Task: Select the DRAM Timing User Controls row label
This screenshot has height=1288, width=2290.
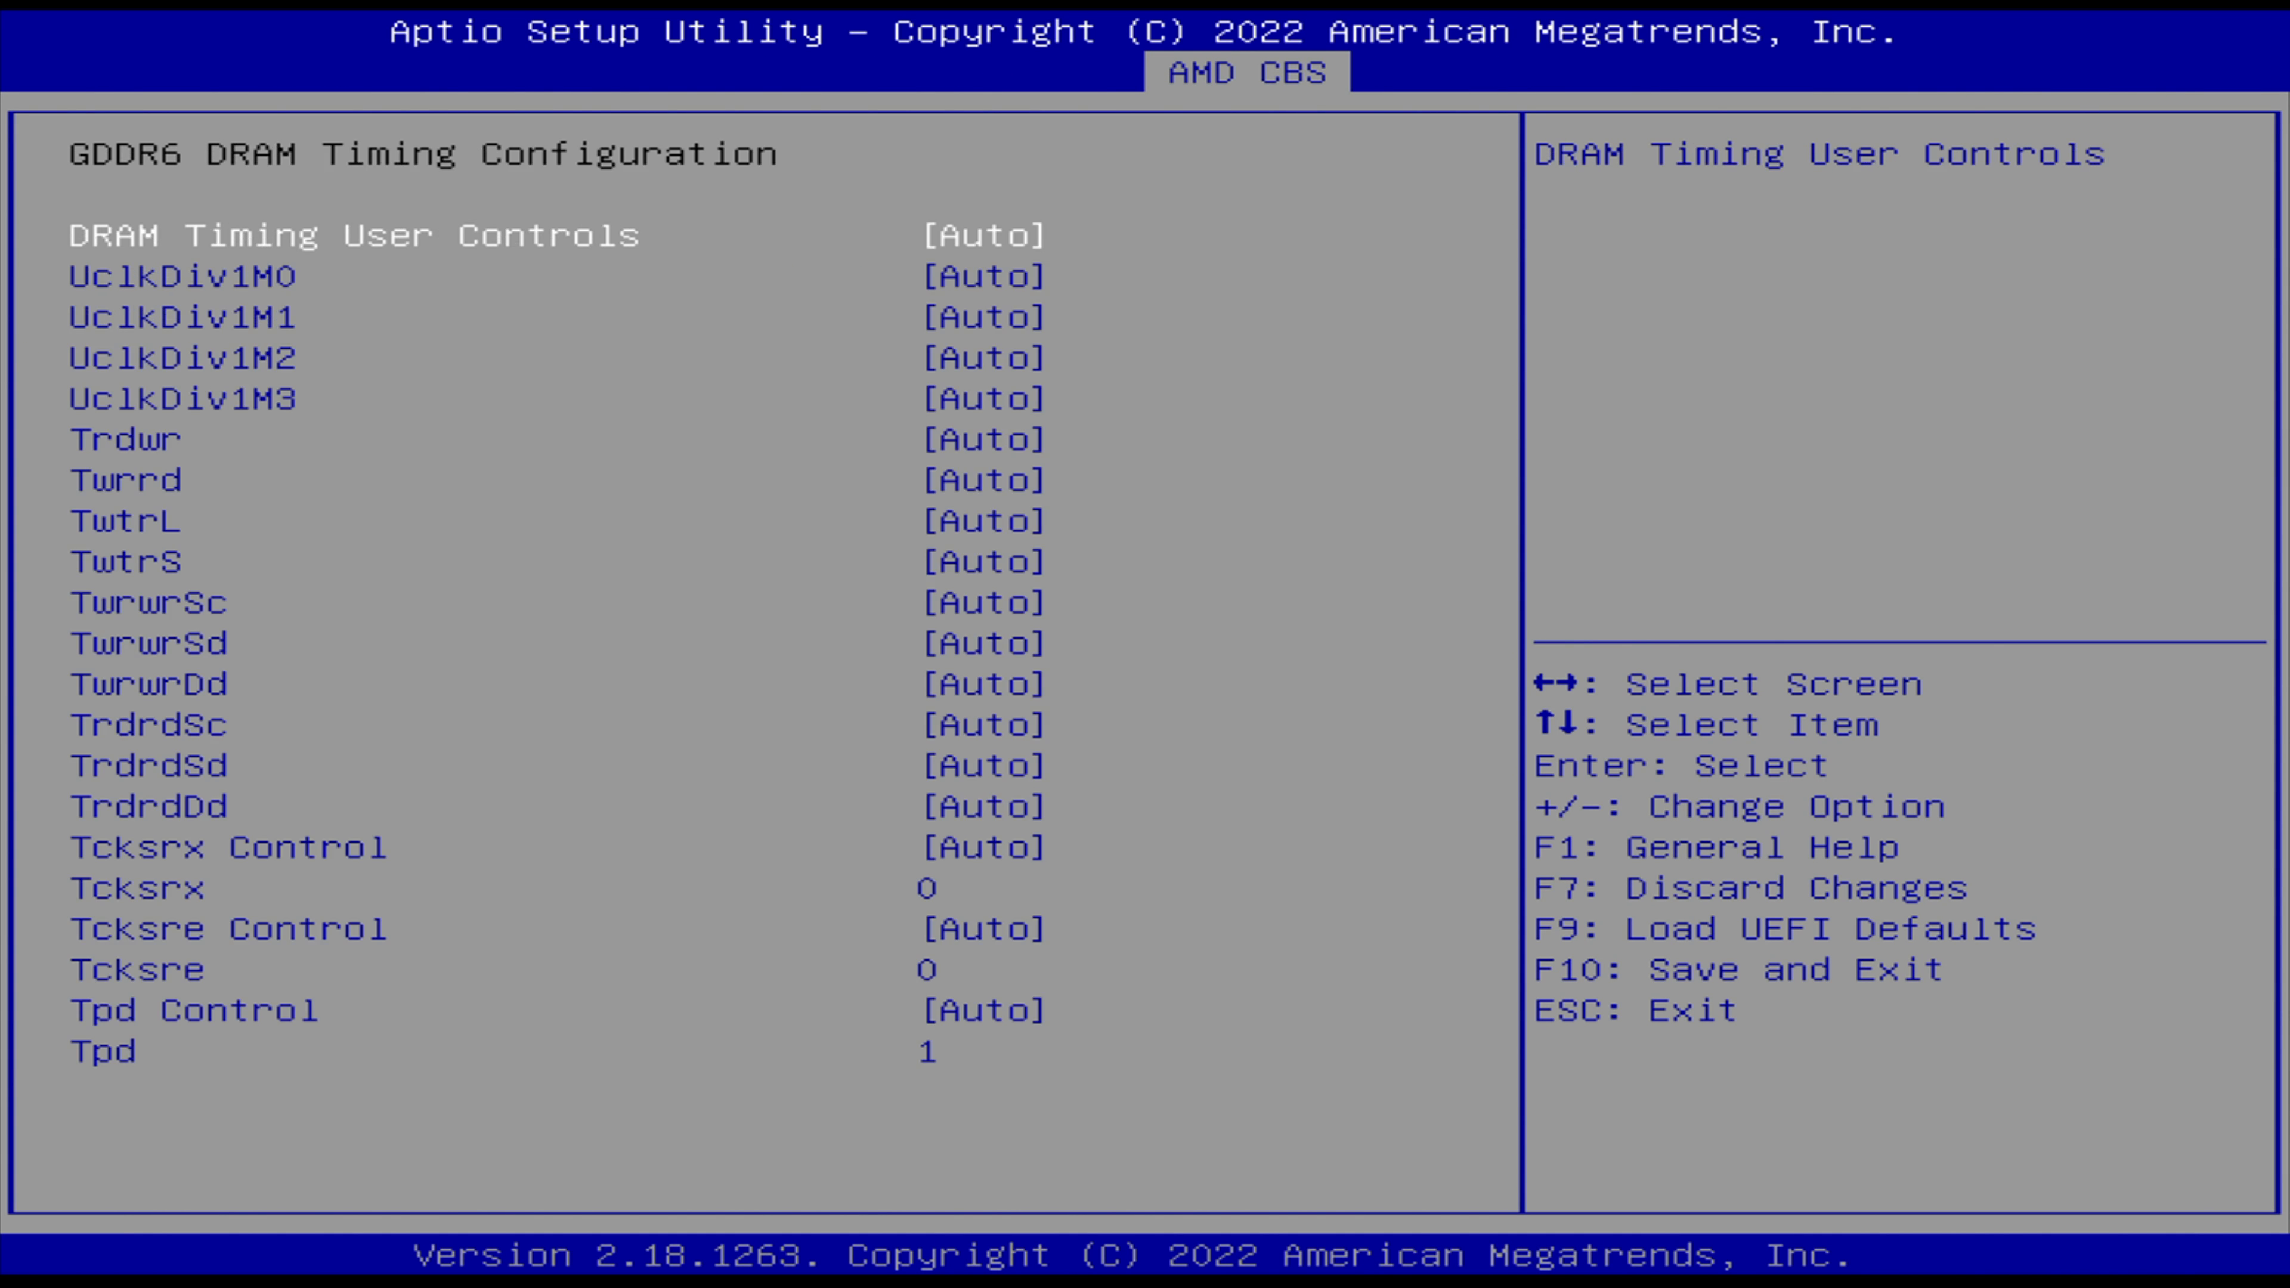Action: point(354,236)
